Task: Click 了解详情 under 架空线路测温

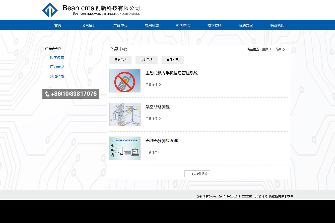Action: pyautogui.click(x=153, y=119)
